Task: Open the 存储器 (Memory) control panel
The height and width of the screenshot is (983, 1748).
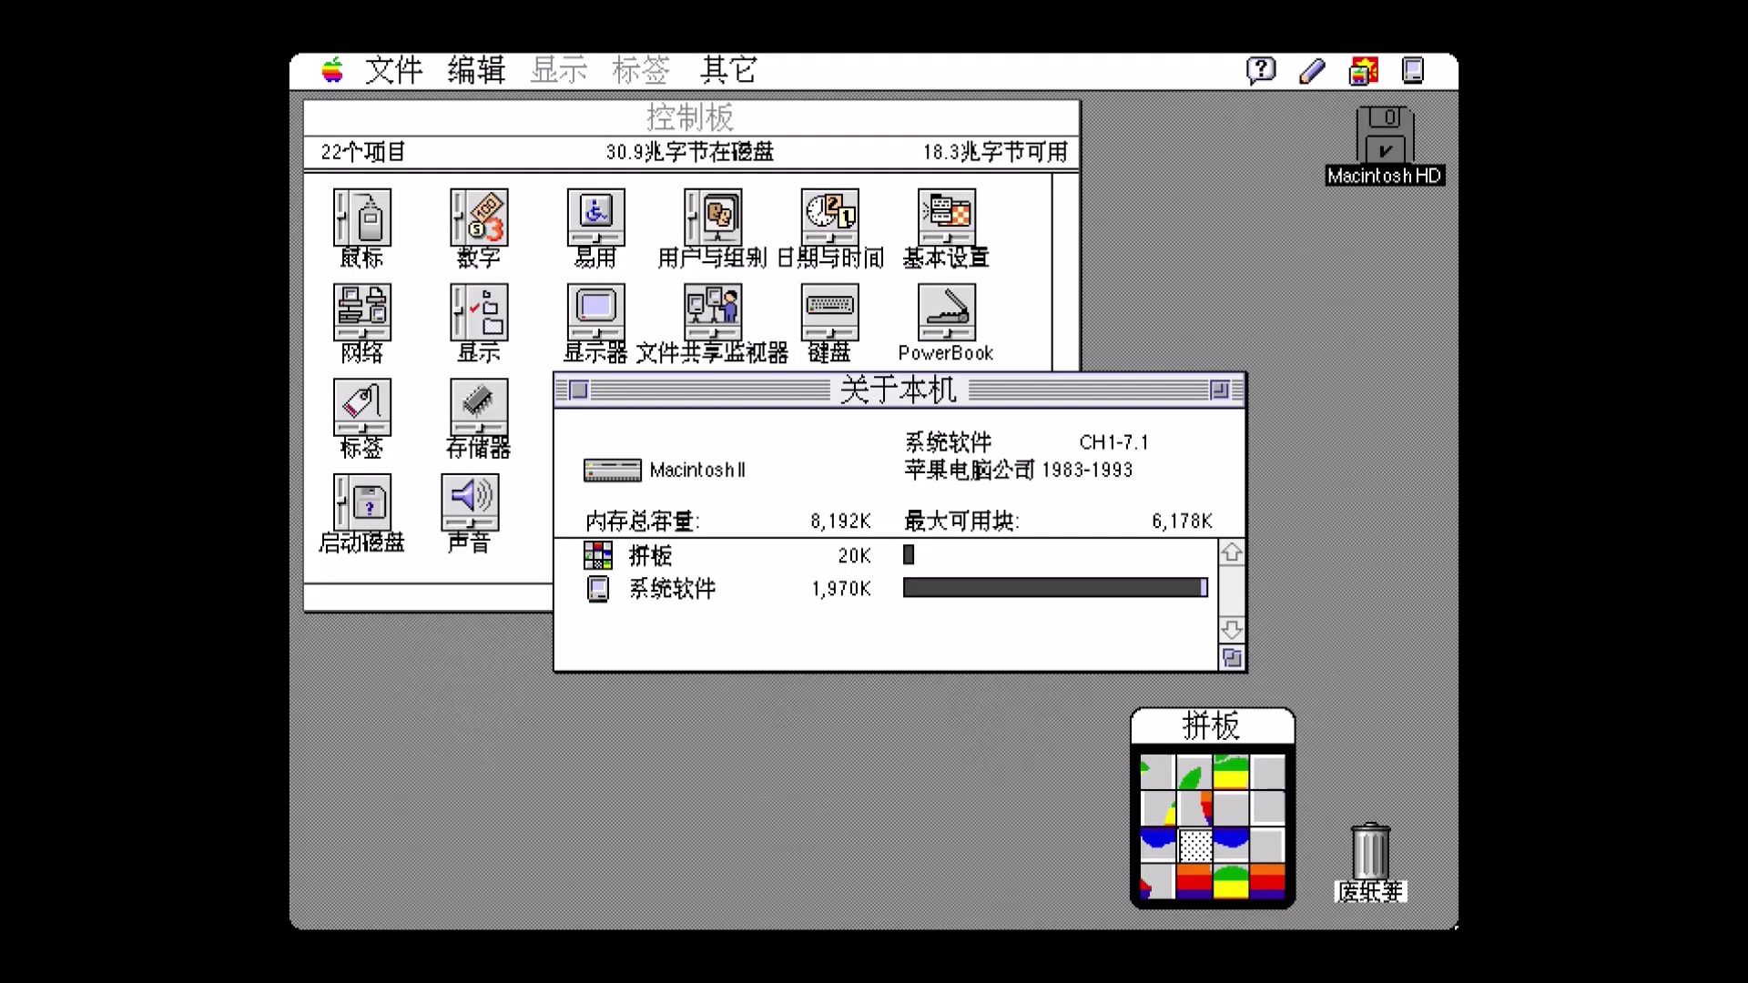Action: 477,408
